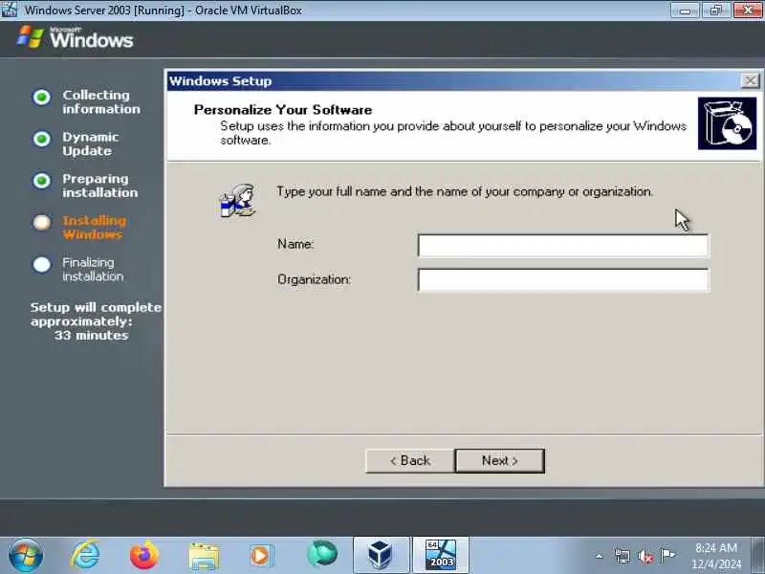The height and width of the screenshot is (574, 765).
Task: Select the 2003 VM taskbar button
Action: pyautogui.click(x=441, y=556)
